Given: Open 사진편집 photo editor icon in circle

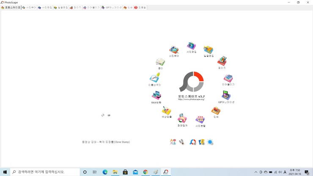Looking at the screenshot, I should tap(191, 47).
